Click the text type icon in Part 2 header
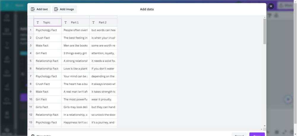Image resolution: width=297 pixels, height=136 pixels. [x=93, y=22]
